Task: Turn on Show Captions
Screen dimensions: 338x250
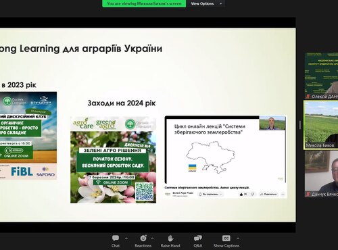Action: (x=226, y=241)
